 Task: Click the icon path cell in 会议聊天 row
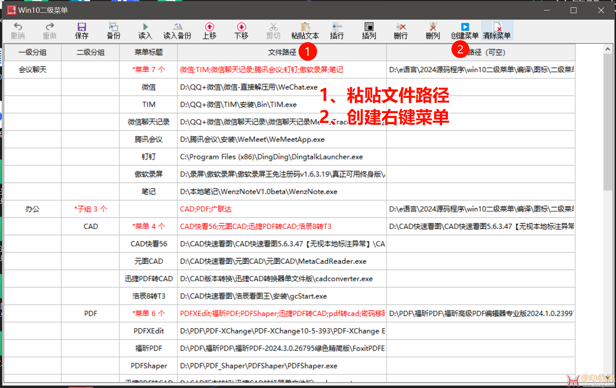[481, 70]
